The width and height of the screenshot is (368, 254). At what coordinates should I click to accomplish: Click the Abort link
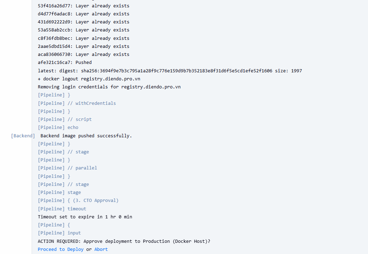pyautogui.click(x=101, y=249)
